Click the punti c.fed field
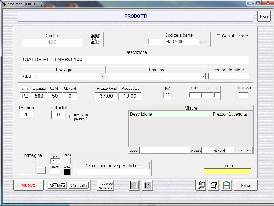Screen dimensions: 274x206 (58, 115)
